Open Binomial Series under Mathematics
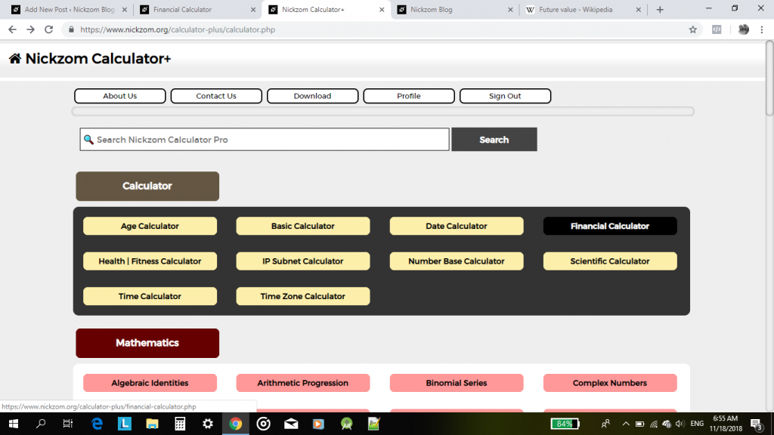 click(456, 383)
